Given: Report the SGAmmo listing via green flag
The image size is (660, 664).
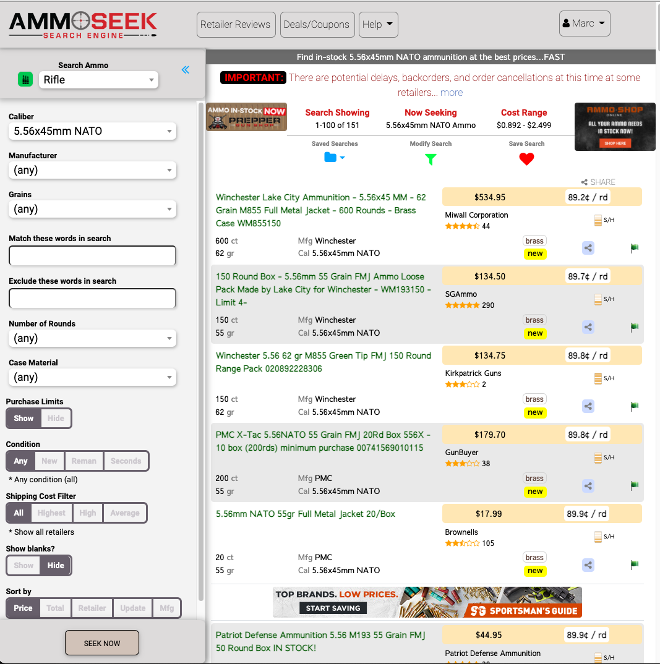Looking at the screenshot, I should click(x=634, y=327).
